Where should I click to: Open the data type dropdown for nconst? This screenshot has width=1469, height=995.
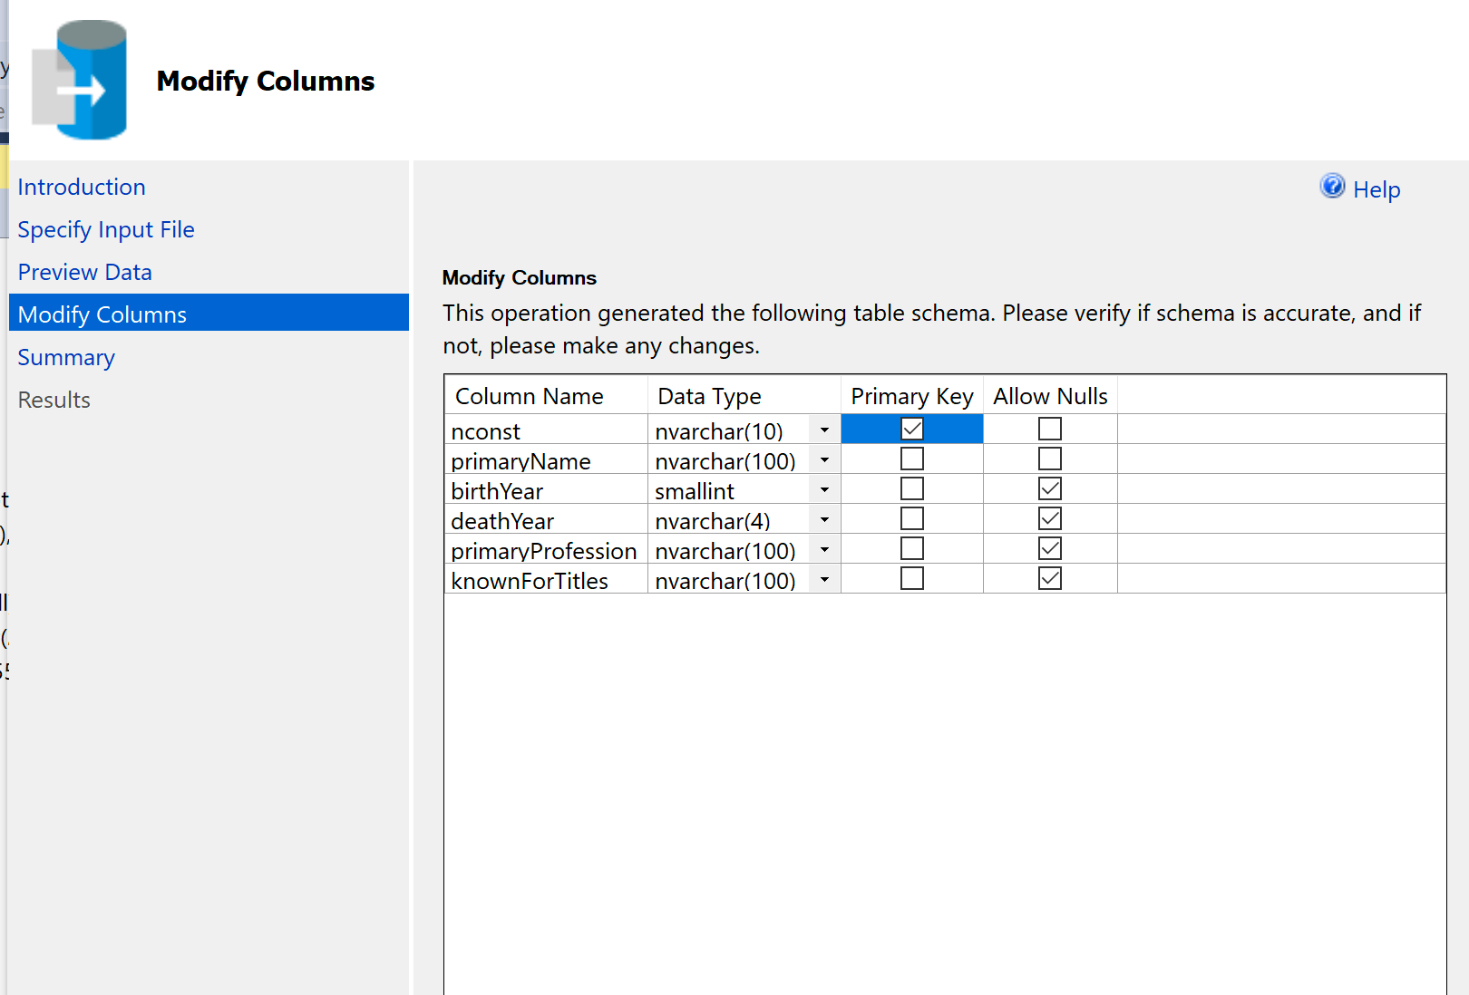point(824,429)
